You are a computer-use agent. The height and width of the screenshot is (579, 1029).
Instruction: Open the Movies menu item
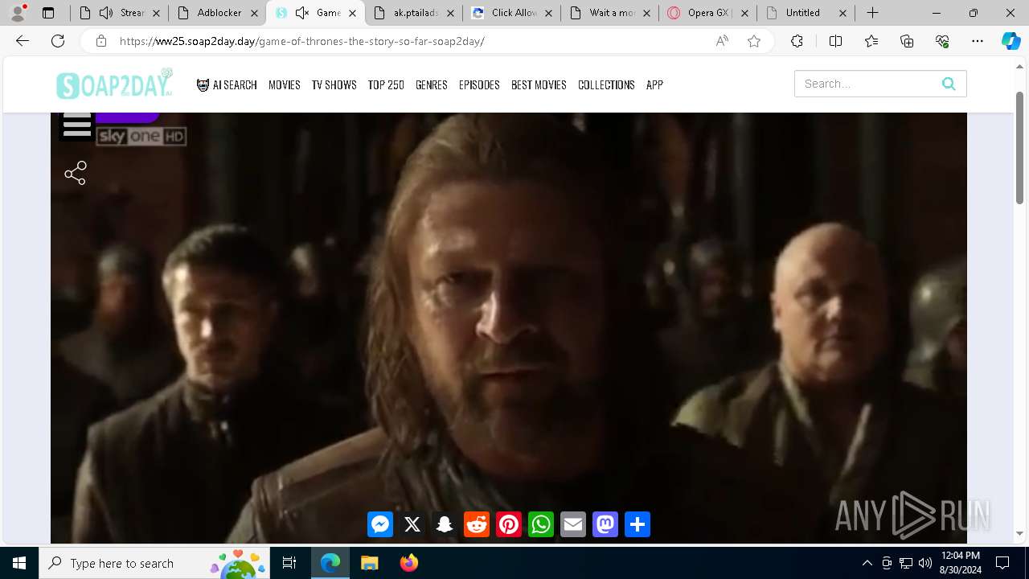pos(285,84)
